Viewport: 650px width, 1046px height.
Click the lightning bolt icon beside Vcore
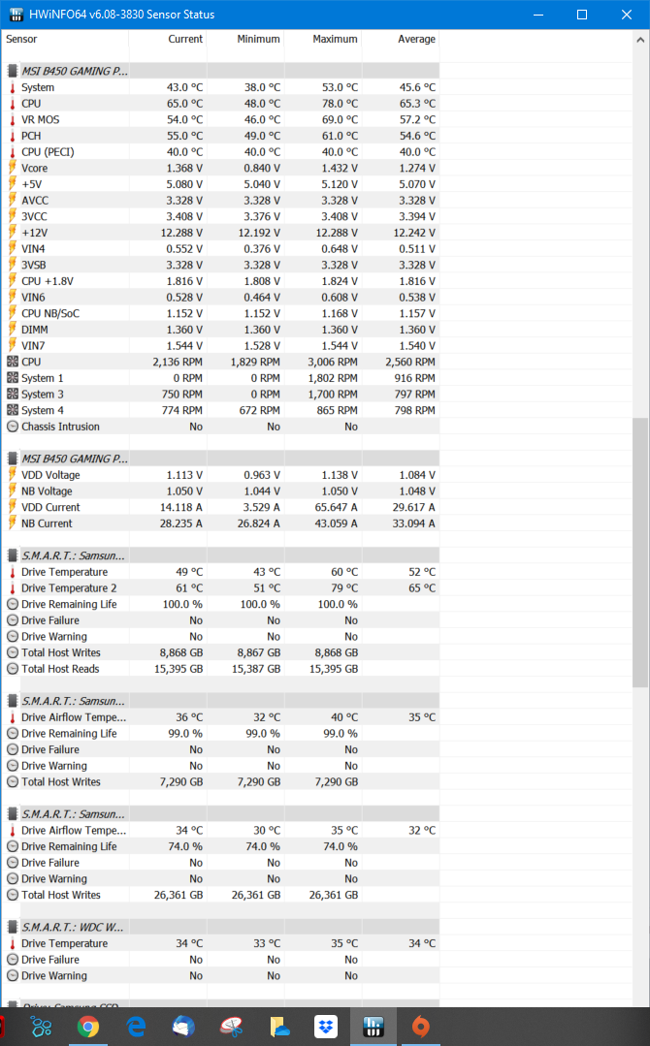tap(12, 168)
